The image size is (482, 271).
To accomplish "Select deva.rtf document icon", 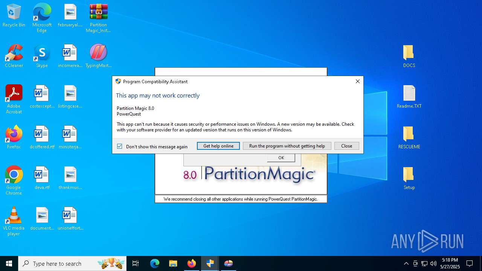I will pos(42,178).
